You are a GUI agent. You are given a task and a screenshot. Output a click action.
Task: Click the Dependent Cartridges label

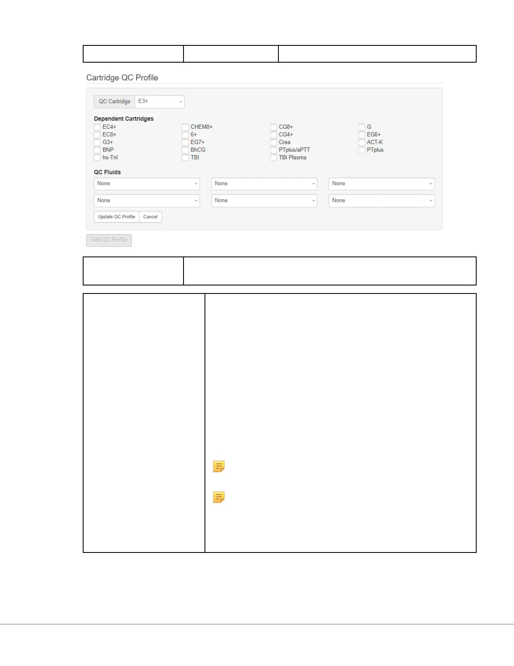[123, 119]
